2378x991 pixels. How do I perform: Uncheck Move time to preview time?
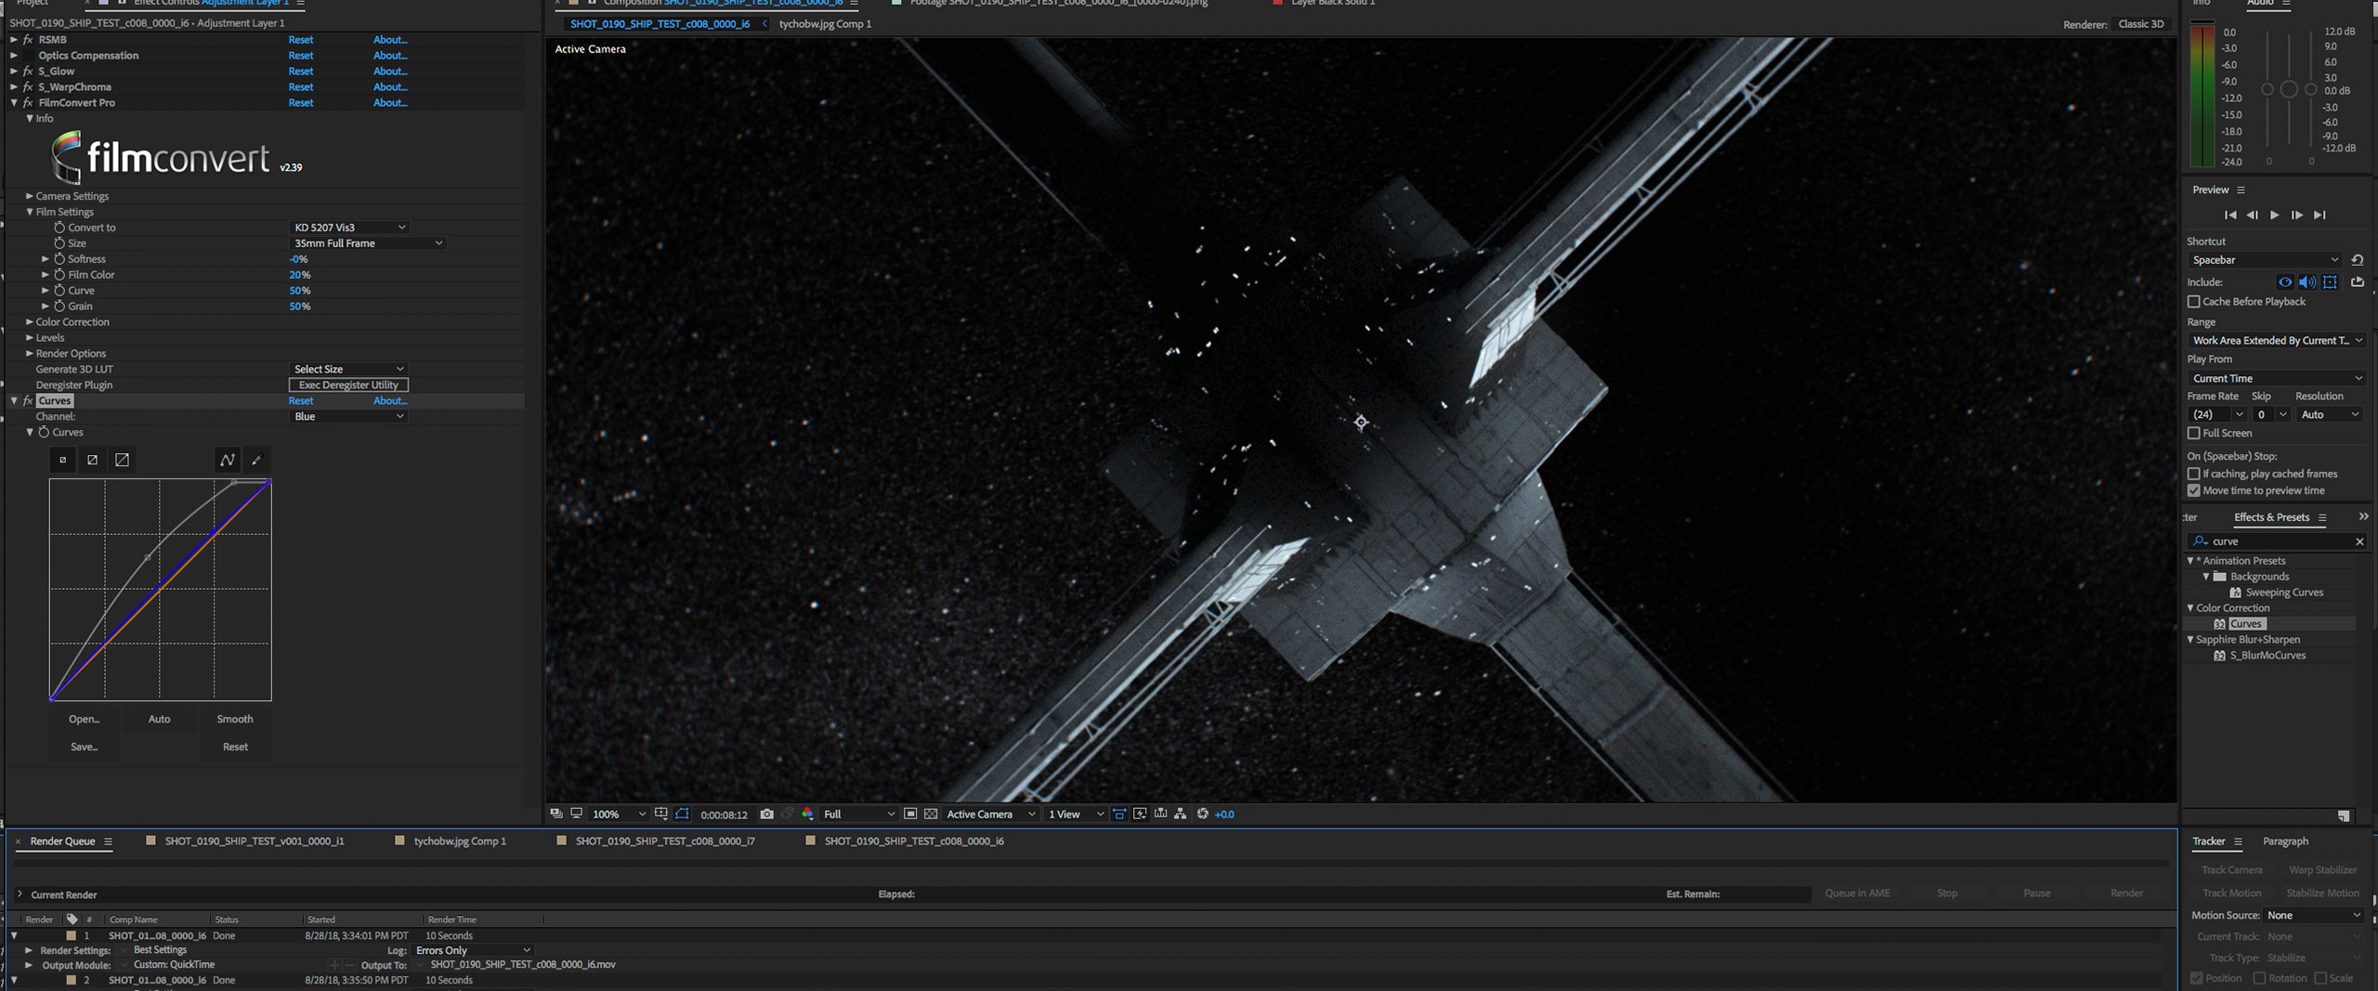click(x=2194, y=491)
